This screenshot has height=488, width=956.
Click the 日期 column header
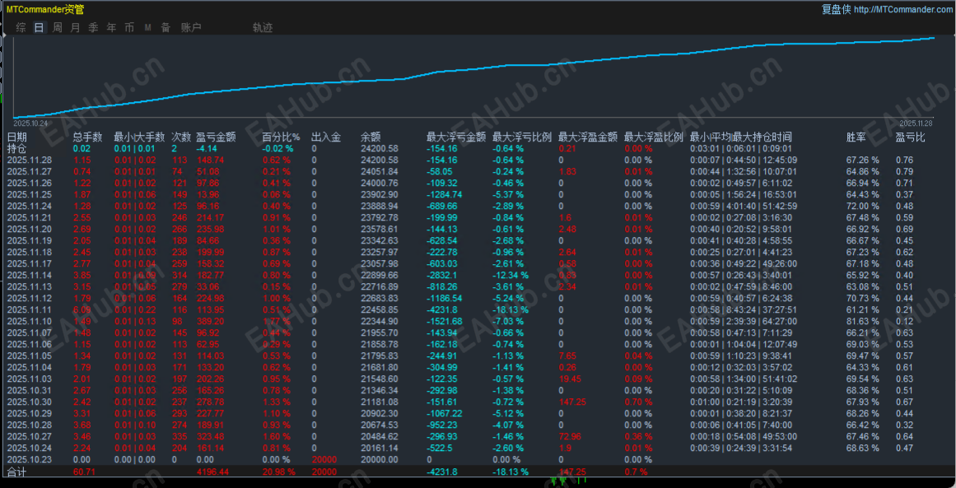pyautogui.click(x=16, y=137)
